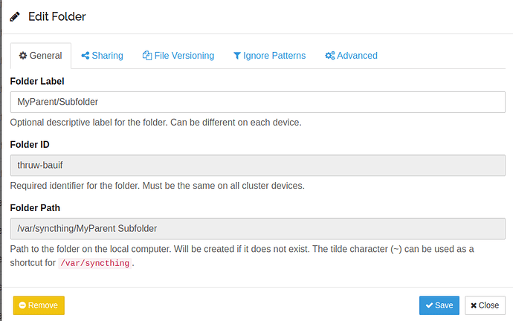
Task: Click the copy icon on File Versioning
Action: pyautogui.click(x=147, y=56)
